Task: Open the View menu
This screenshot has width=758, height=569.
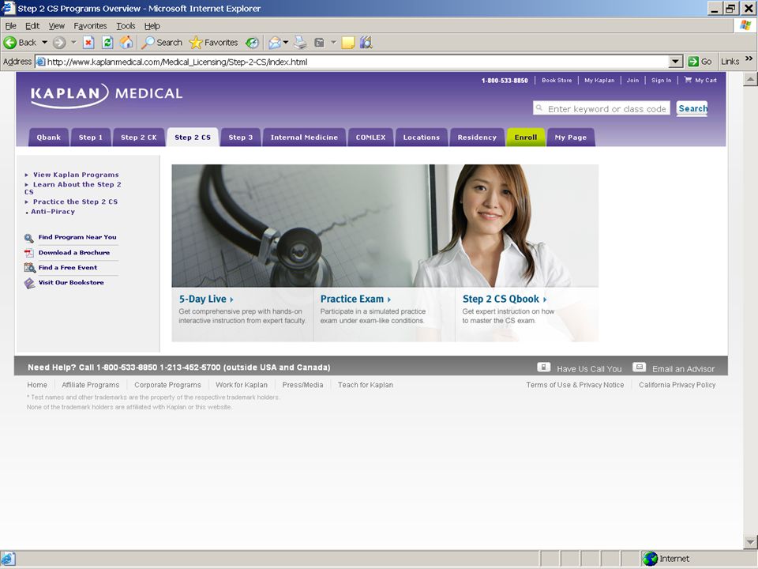Action: (x=57, y=26)
